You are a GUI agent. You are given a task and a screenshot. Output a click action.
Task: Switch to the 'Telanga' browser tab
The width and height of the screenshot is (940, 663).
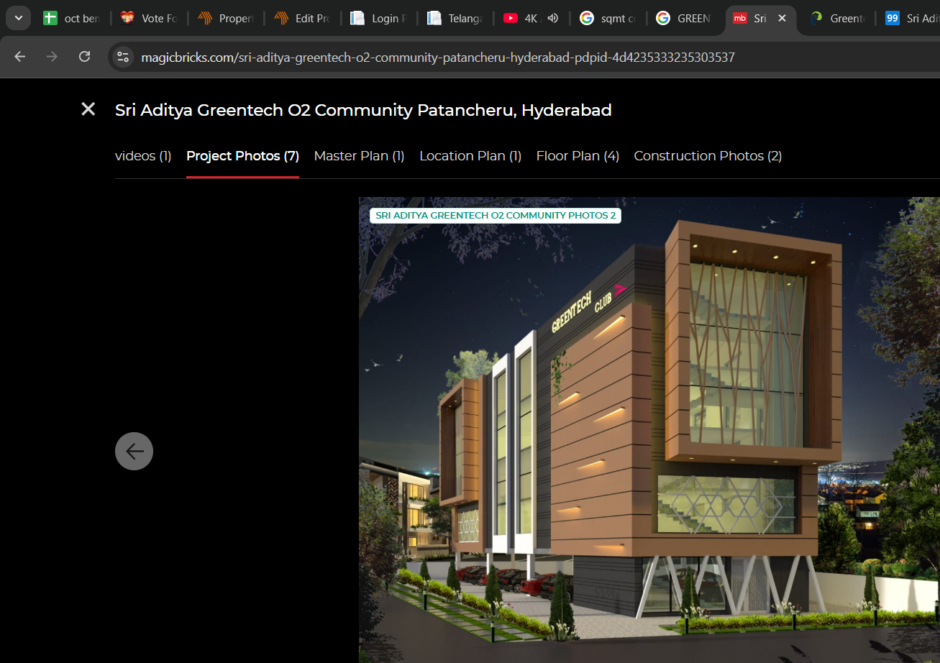click(455, 19)
